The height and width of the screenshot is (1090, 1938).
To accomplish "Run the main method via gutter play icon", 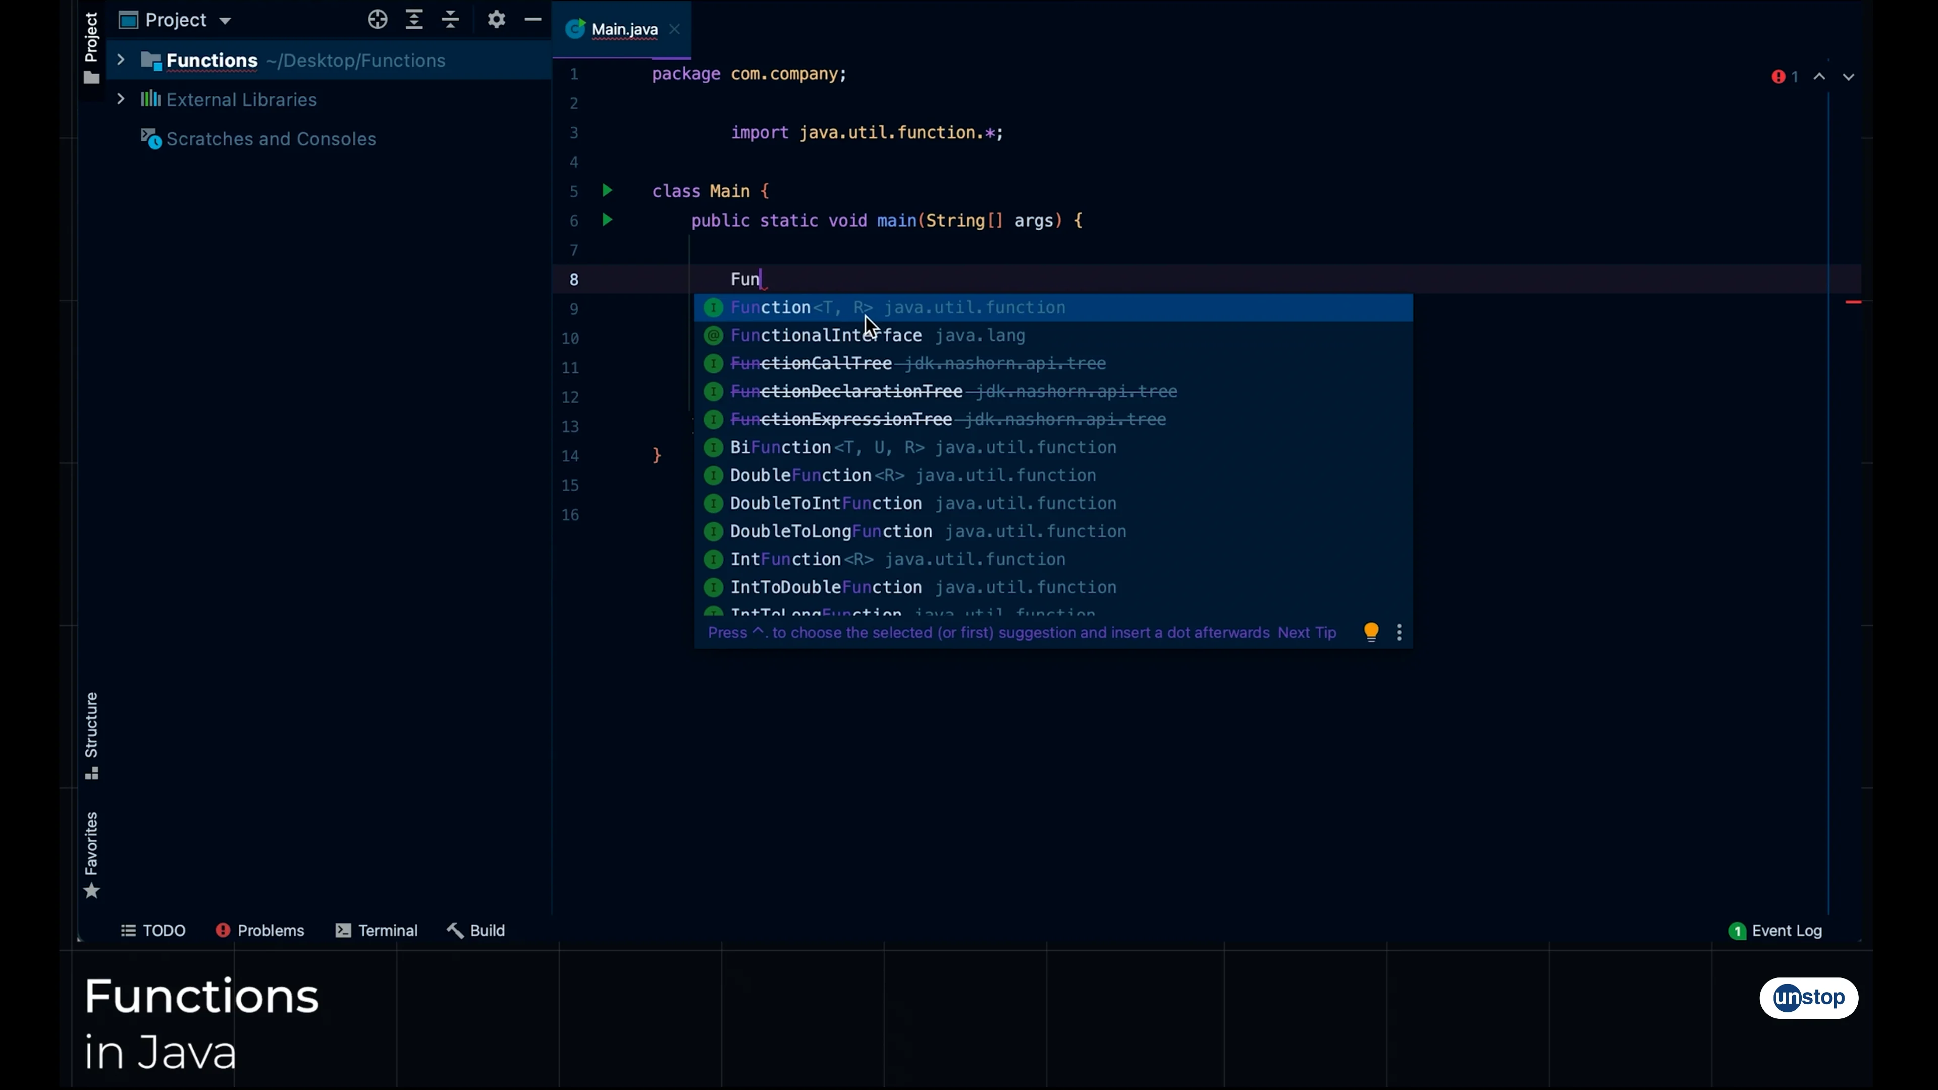I will tap(607, 221).
